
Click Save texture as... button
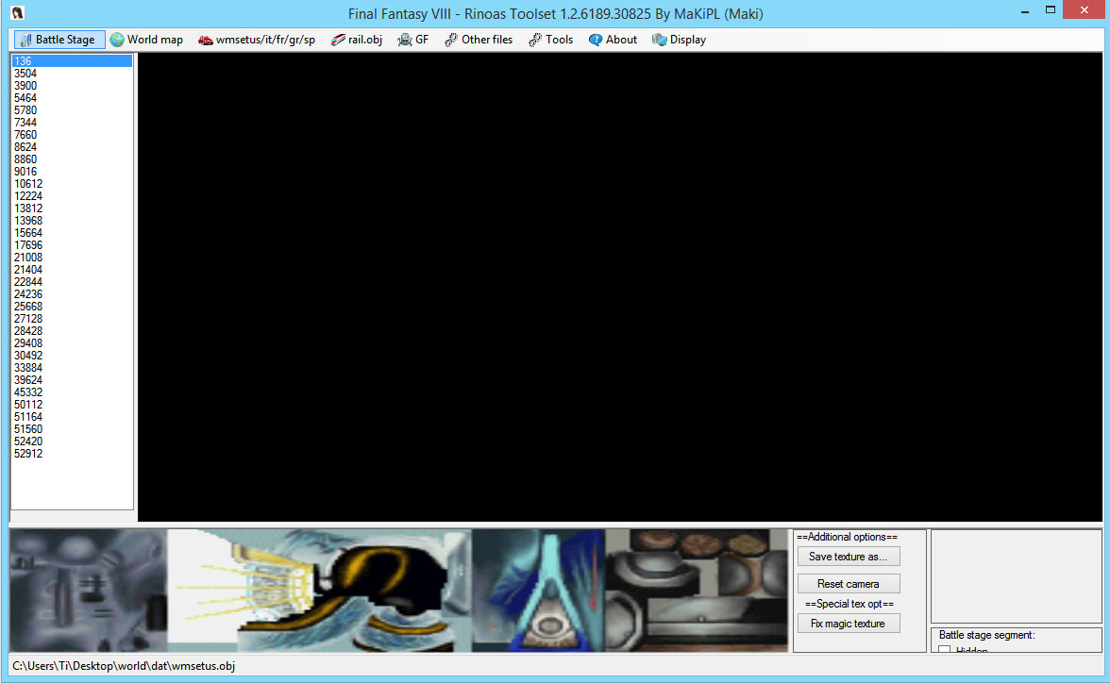[x=848, y=557]
